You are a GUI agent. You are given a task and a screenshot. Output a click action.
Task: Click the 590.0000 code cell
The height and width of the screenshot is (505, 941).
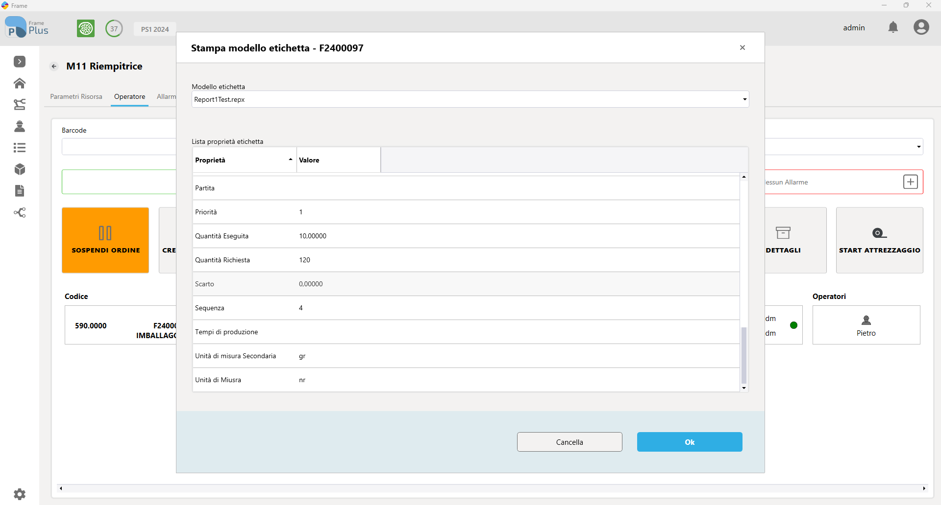click(x=91, y=326)
